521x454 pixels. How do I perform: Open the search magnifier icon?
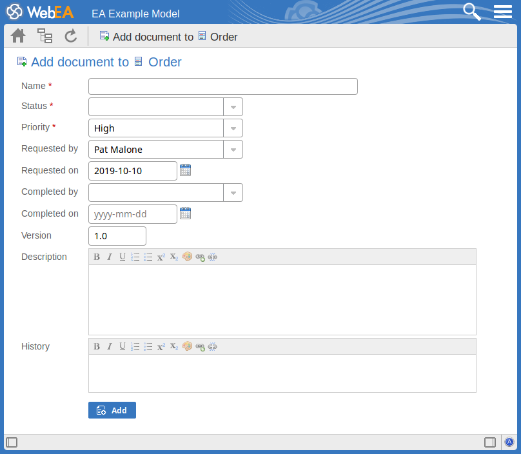473,12
